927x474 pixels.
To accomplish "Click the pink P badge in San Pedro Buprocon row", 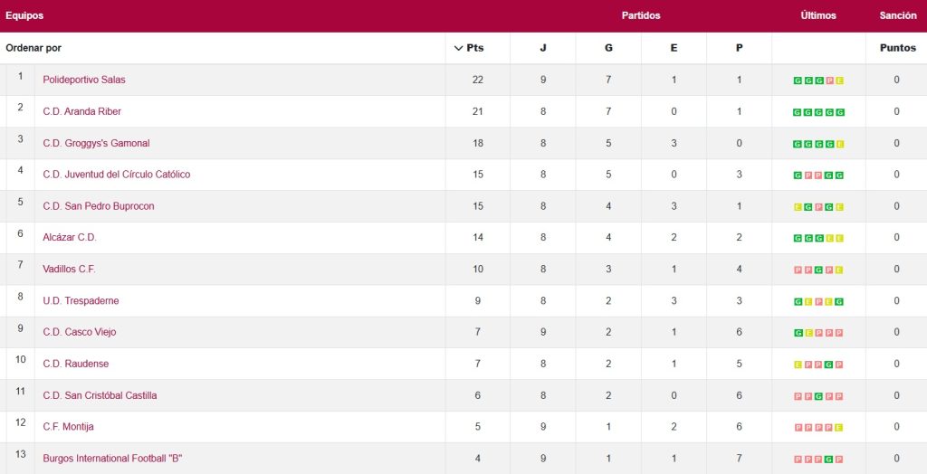I will click(818, 207).
